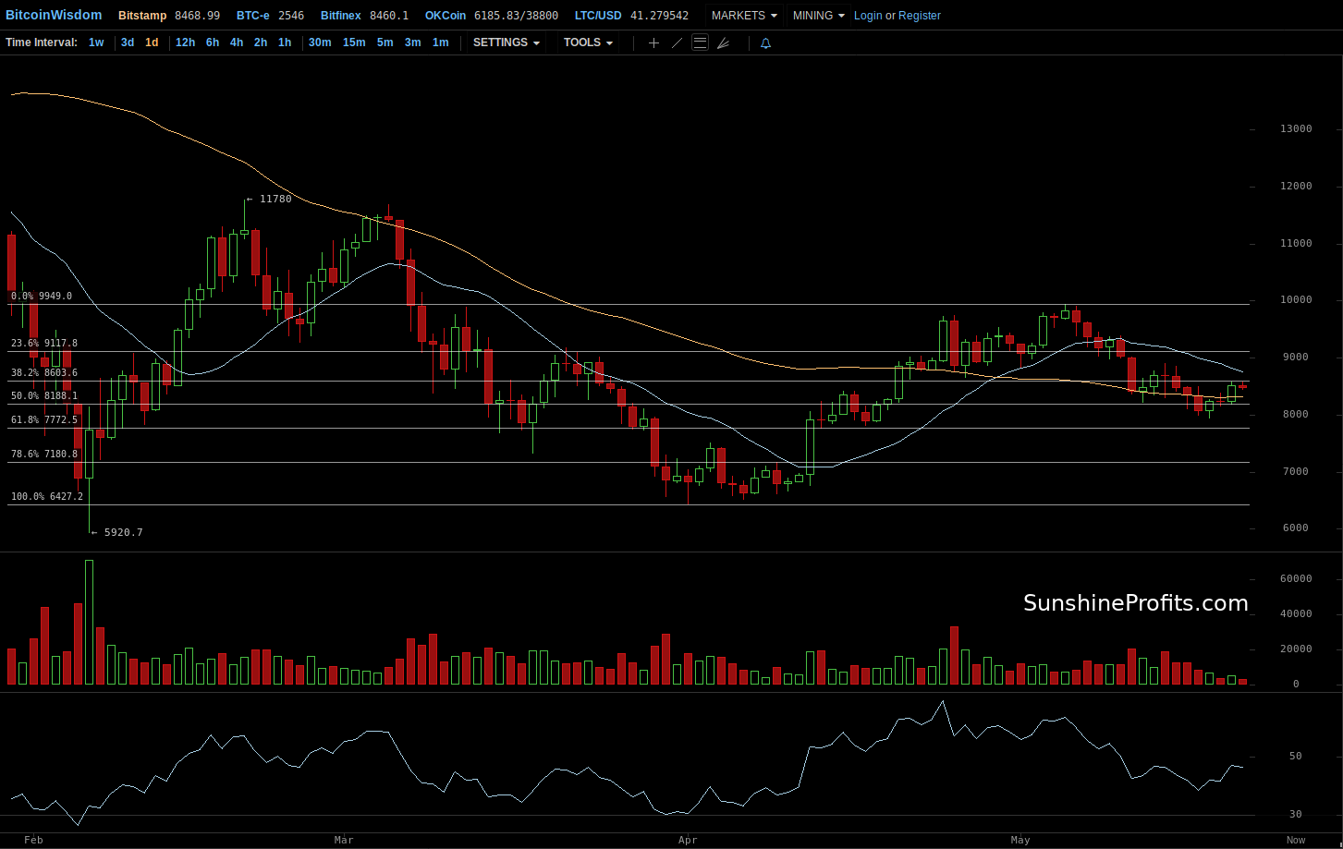Set chart interval to 3m
This screenshot has width=1343, height=849.
412,42
